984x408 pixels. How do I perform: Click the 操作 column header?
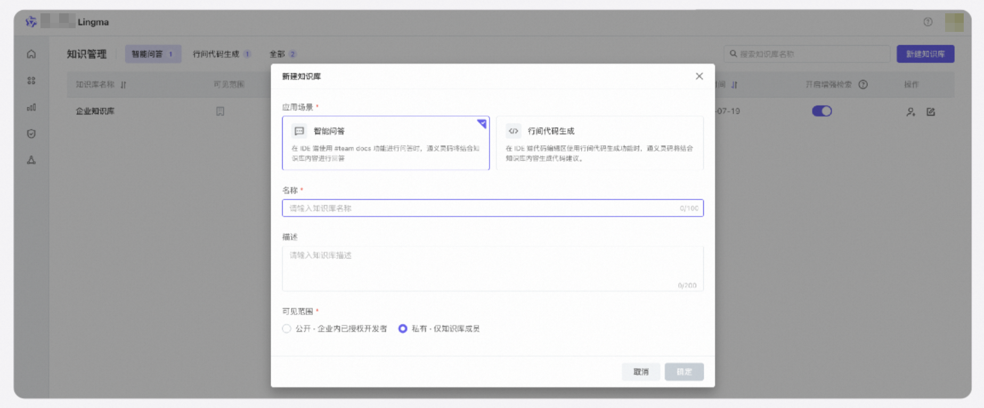pyautogui.click(x=912, y=85)
